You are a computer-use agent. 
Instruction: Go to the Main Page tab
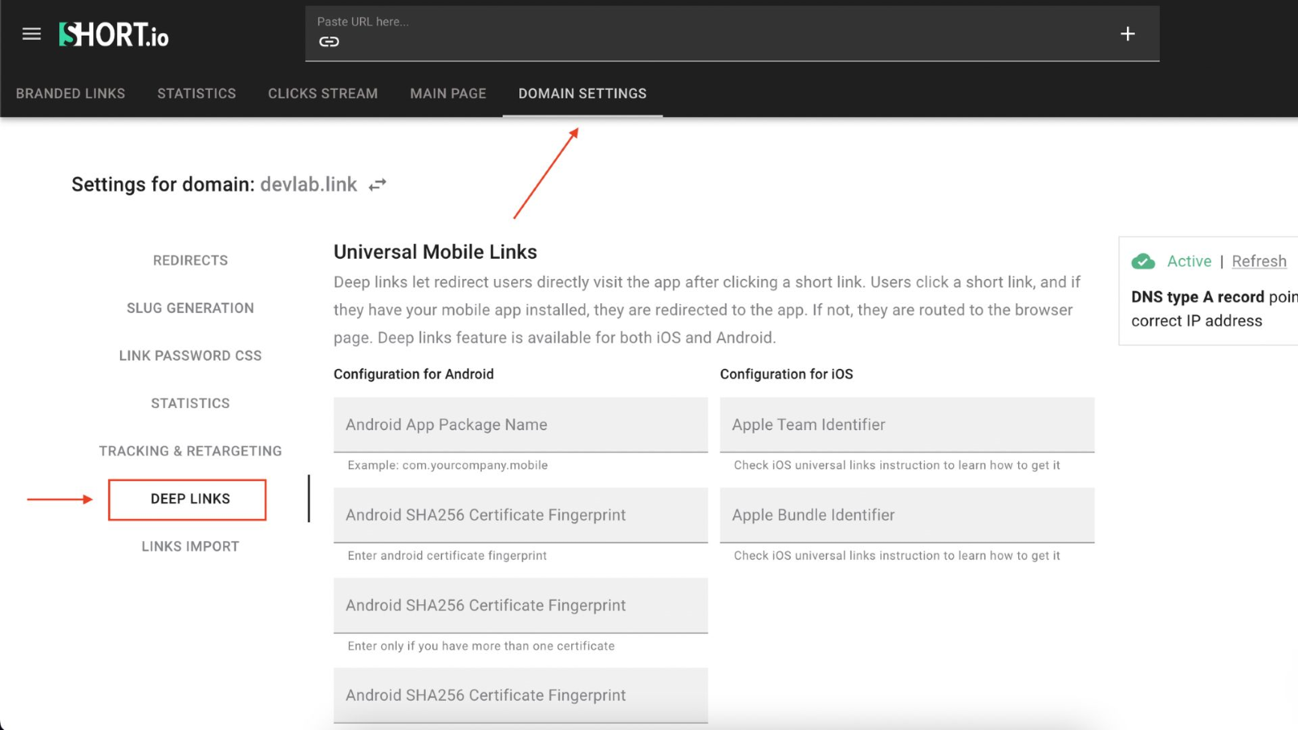pyautogui.click(x=448, y=93)
